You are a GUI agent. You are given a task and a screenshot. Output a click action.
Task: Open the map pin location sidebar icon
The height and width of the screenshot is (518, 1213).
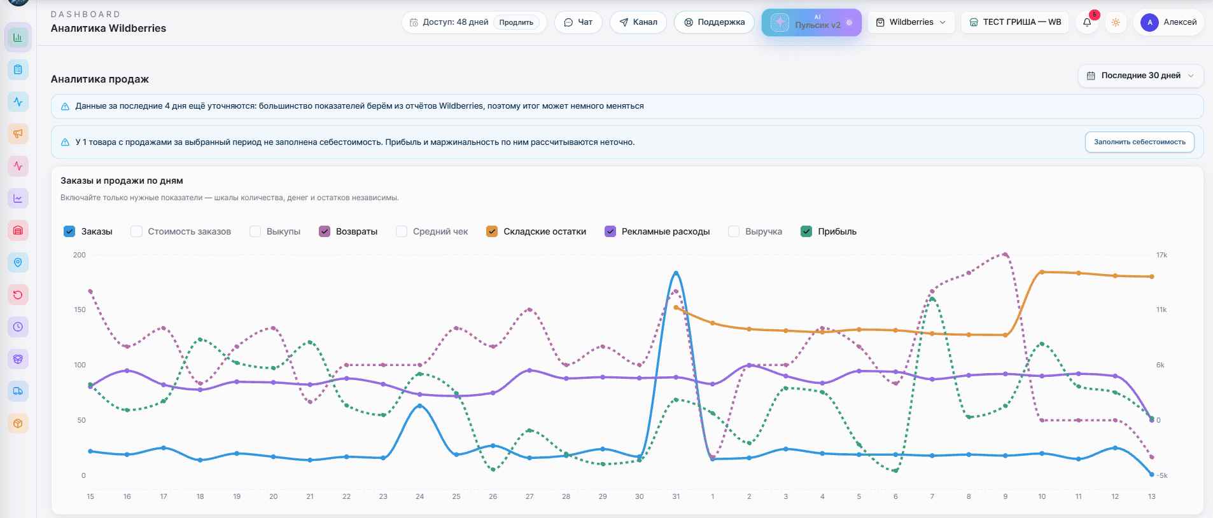tap(18, 262)
